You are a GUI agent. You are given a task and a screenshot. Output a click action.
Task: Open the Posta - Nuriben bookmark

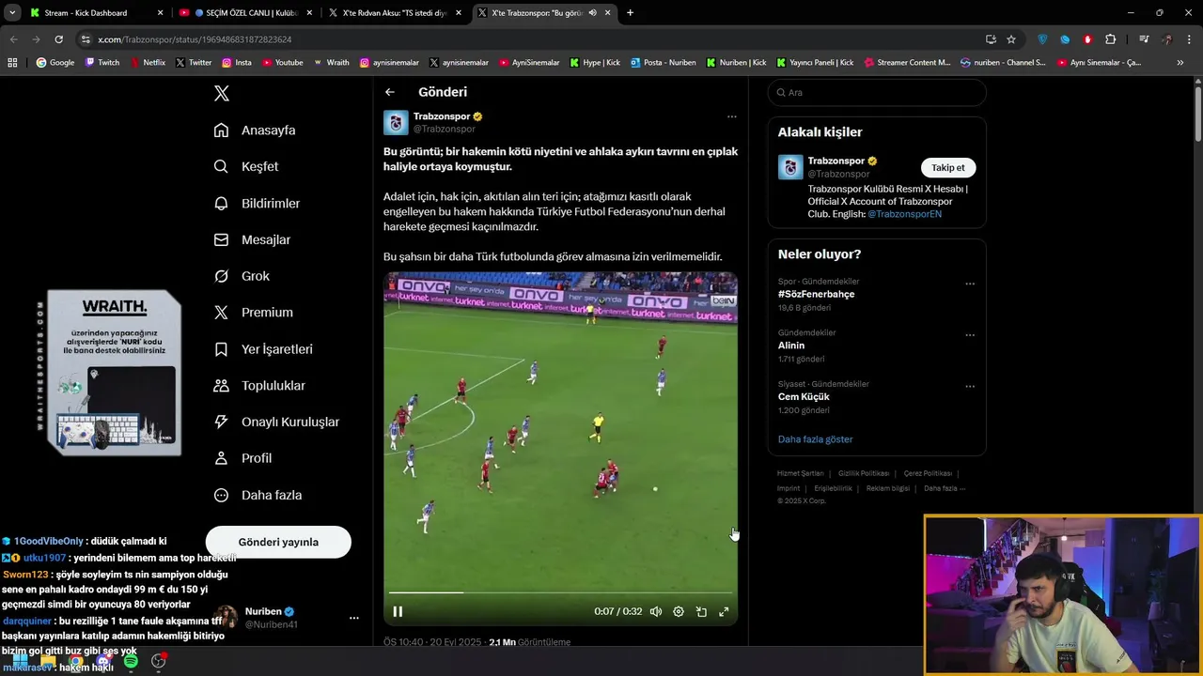[664, 63]
